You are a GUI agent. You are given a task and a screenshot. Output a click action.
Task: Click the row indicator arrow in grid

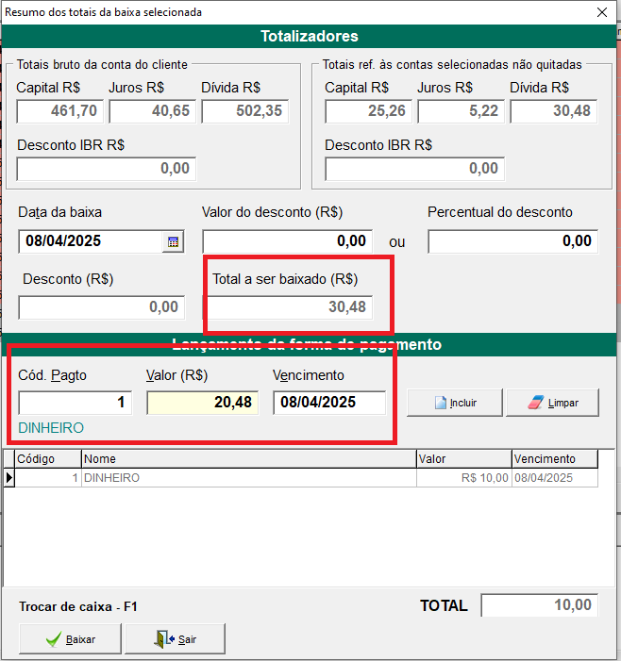[9, 478]
